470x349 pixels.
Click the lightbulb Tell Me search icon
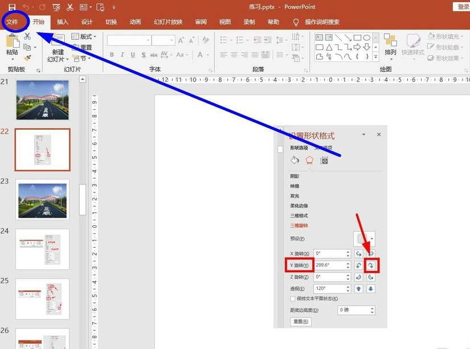(296, 22)
